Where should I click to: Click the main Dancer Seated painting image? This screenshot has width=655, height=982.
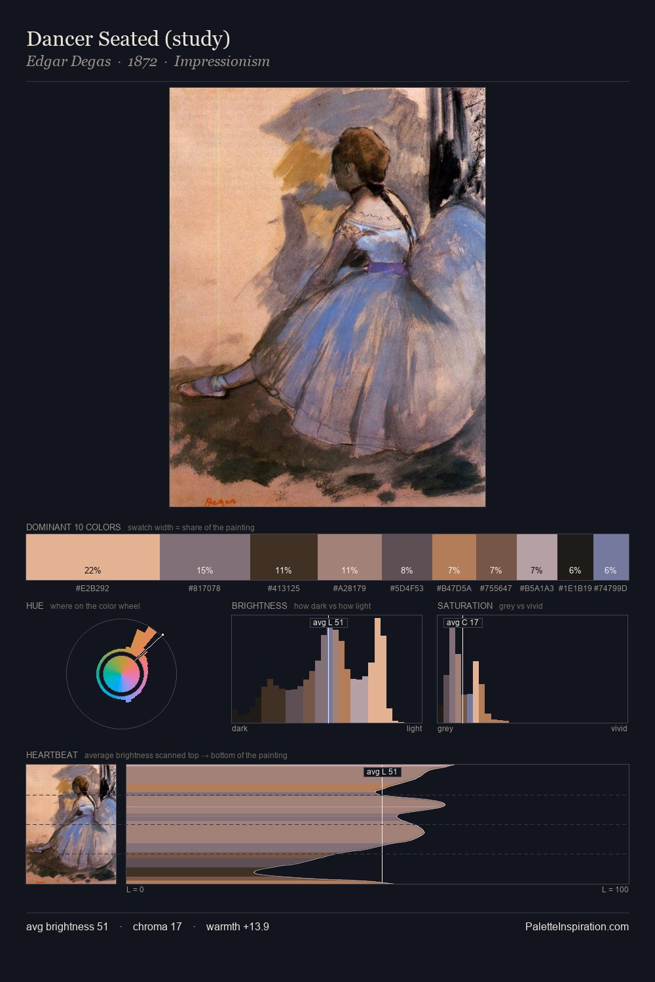(x=327, y=297)
